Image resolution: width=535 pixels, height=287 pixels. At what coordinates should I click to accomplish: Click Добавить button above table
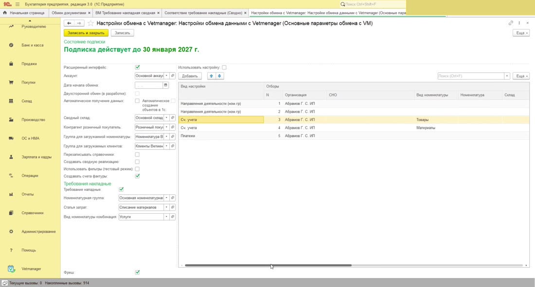190,76
